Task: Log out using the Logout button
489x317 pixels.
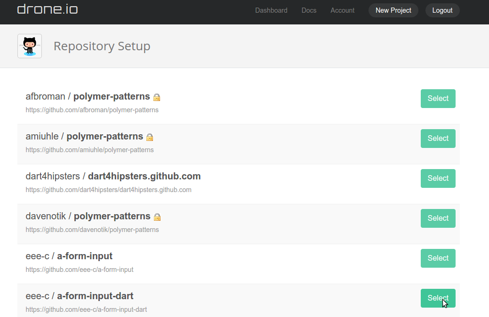Action: (442, 10)
